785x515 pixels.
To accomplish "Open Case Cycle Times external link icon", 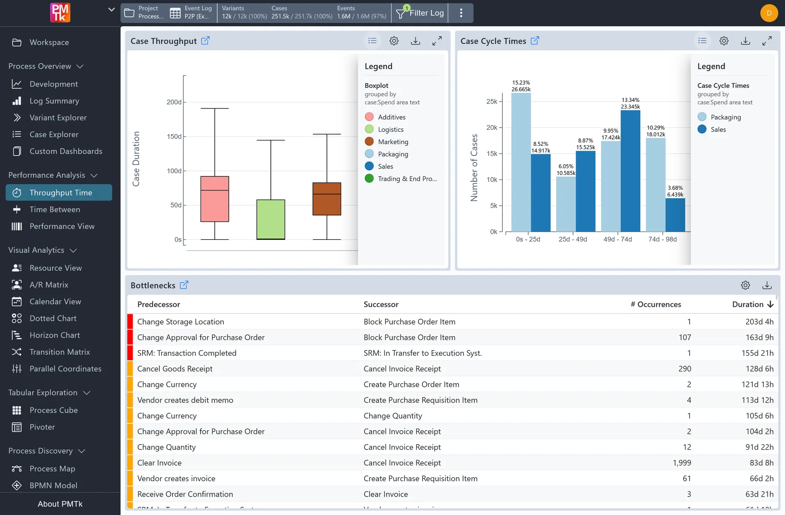I will 535,41.
